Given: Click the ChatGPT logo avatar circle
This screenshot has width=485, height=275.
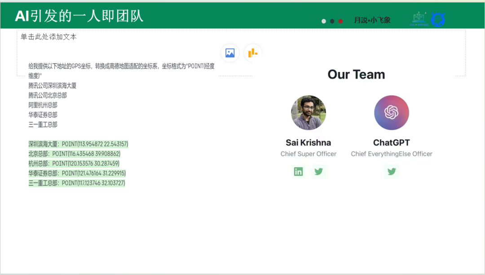Looking at the screenshot, I should (x=392, y=113).
